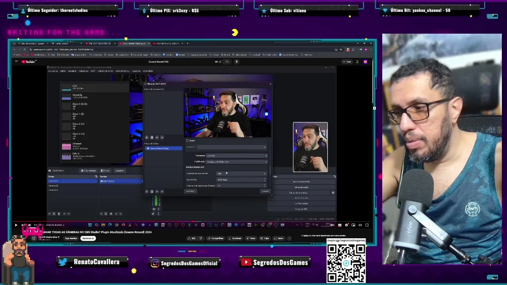Open the YouTube account avatar menu
Image resolution: width=507 pixels, height=285 pixels.
pos(365,61)
